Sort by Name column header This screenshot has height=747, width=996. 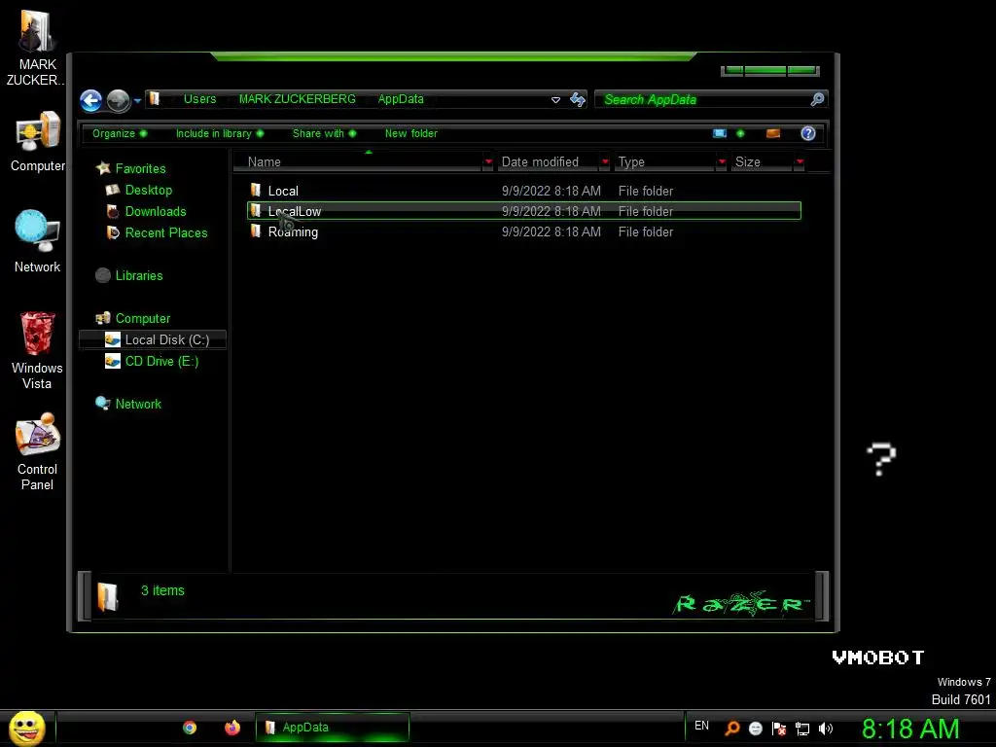point(359,162)
